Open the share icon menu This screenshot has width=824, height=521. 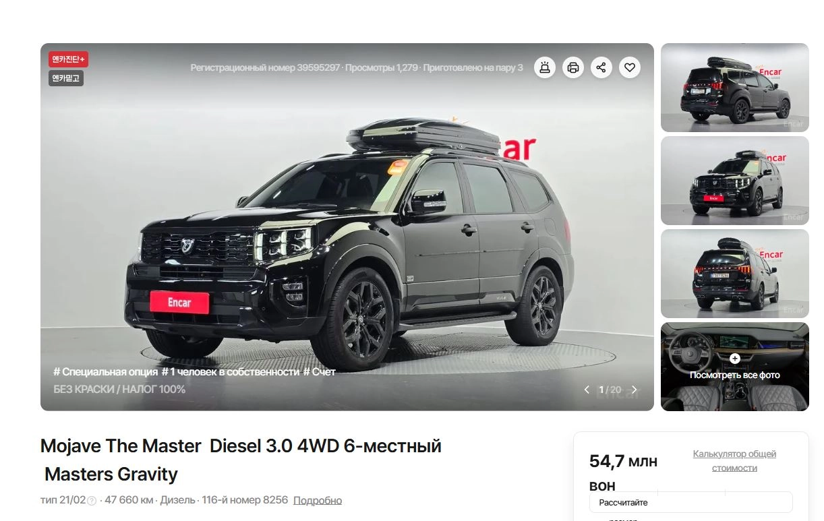tap(601, 67)
